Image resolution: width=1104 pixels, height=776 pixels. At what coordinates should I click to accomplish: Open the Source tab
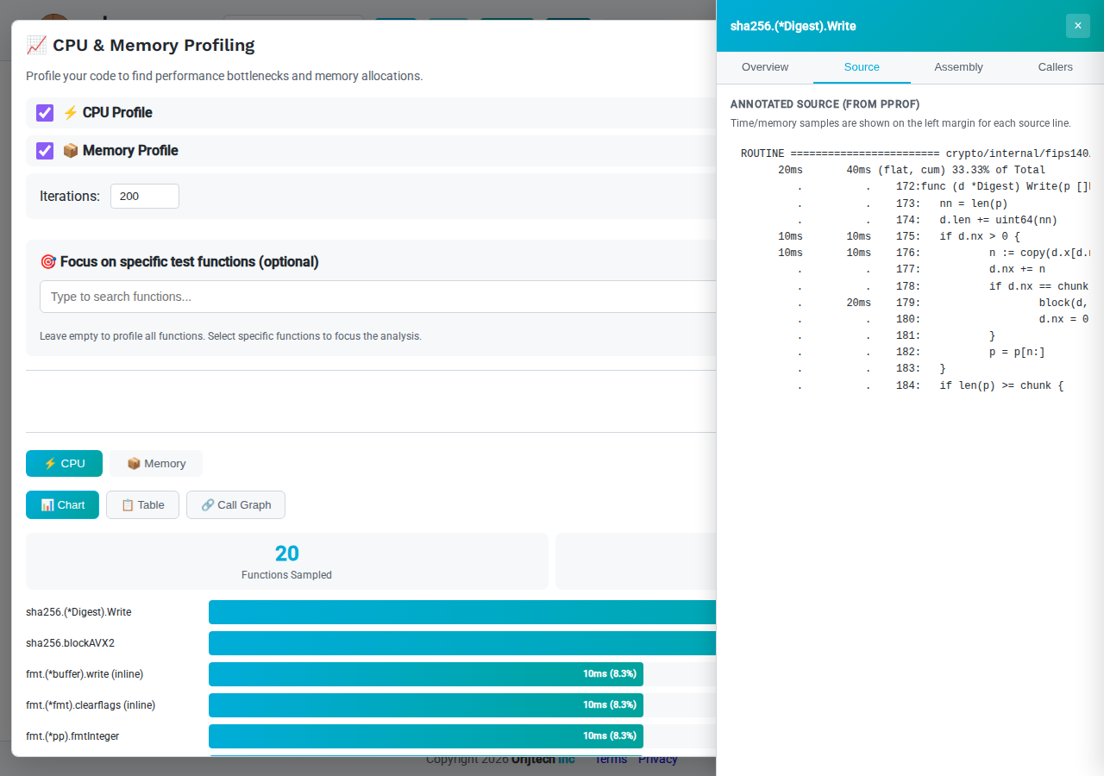pos(862,67)
